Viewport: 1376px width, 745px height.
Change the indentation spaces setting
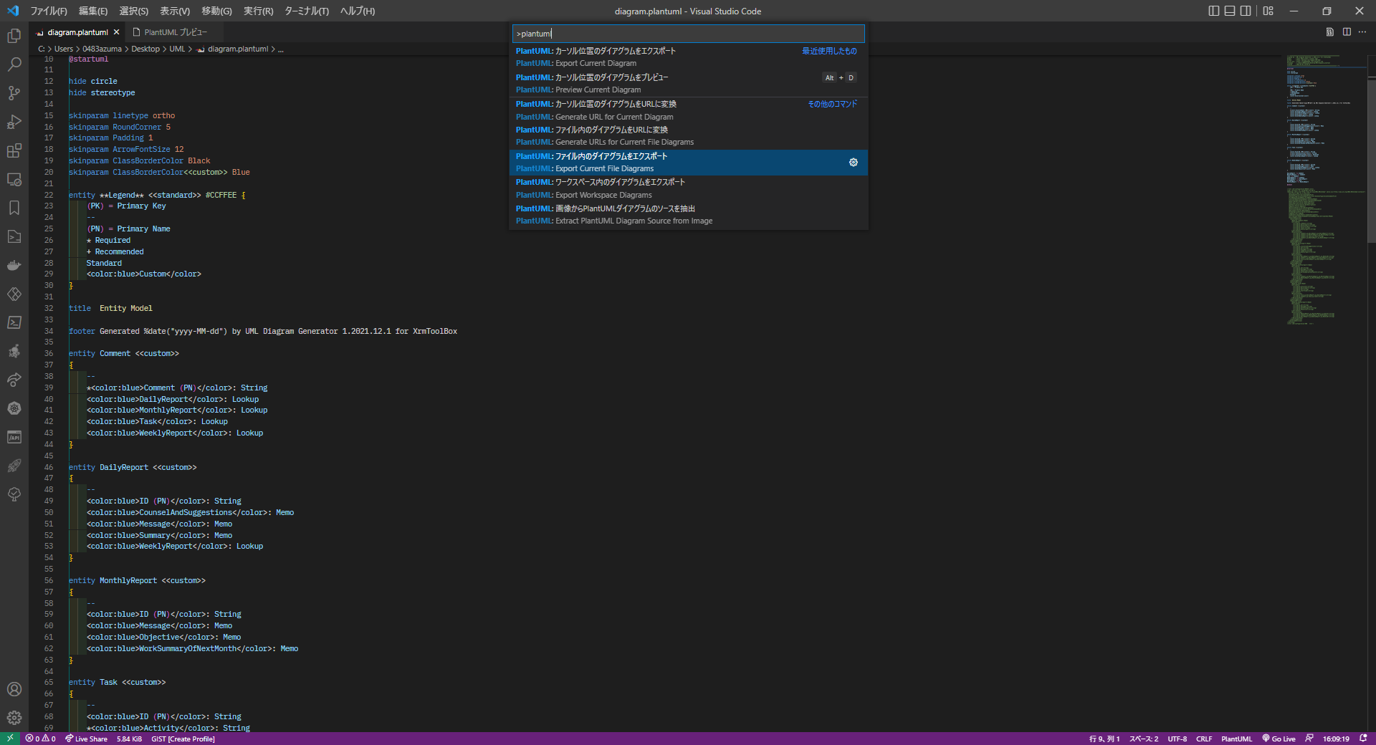pyautogui.click(x=1144, y=739)
